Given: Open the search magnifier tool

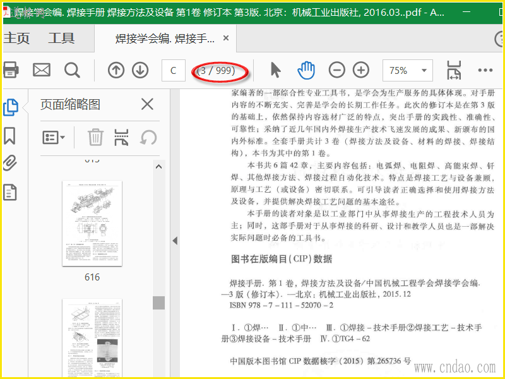Looking at the screenshot, I should (72, 70).
